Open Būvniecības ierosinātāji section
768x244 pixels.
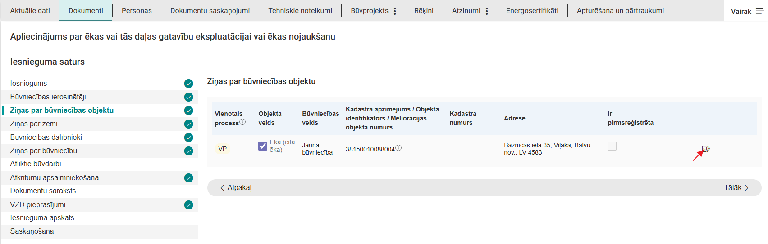100,97
